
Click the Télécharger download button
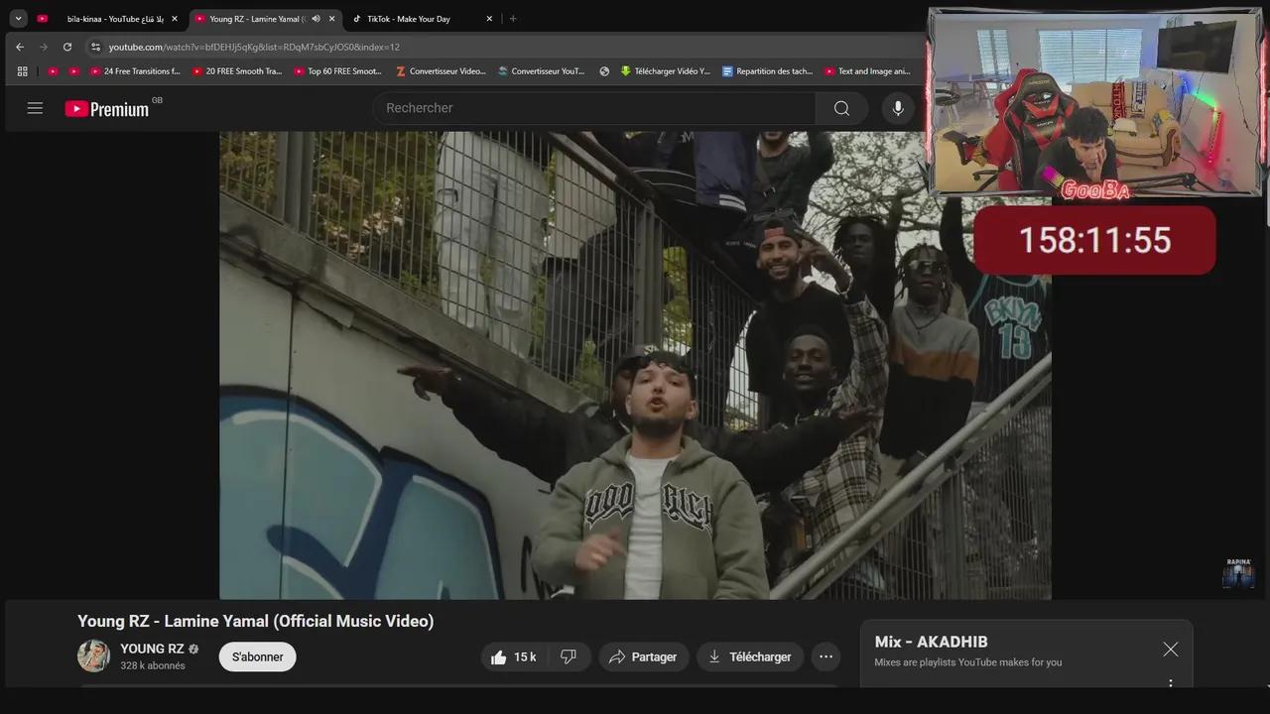(750, 656)
